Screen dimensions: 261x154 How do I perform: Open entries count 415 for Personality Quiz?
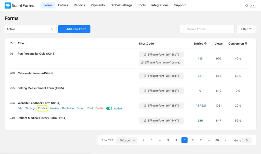coord(200,59)
